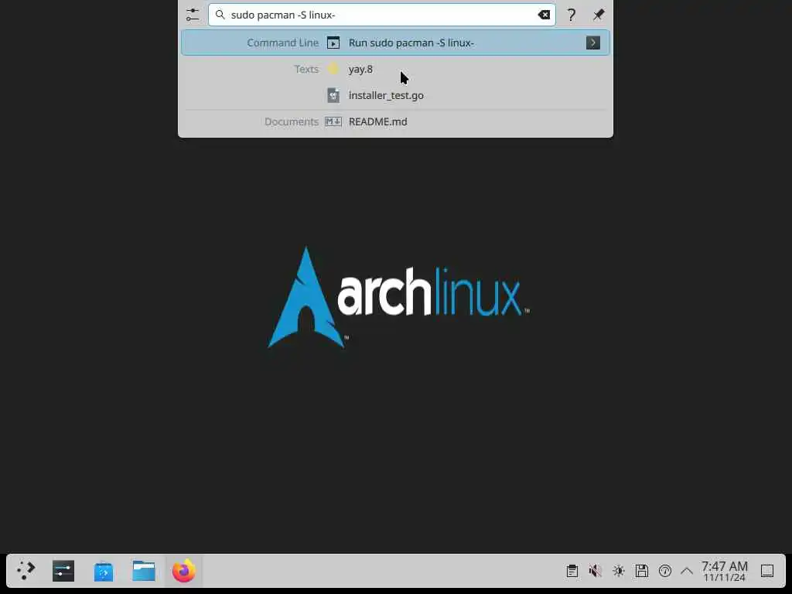The image size is (792, 594).
Task: Run sudo pacman -S linux- command result
Action: 395,43
